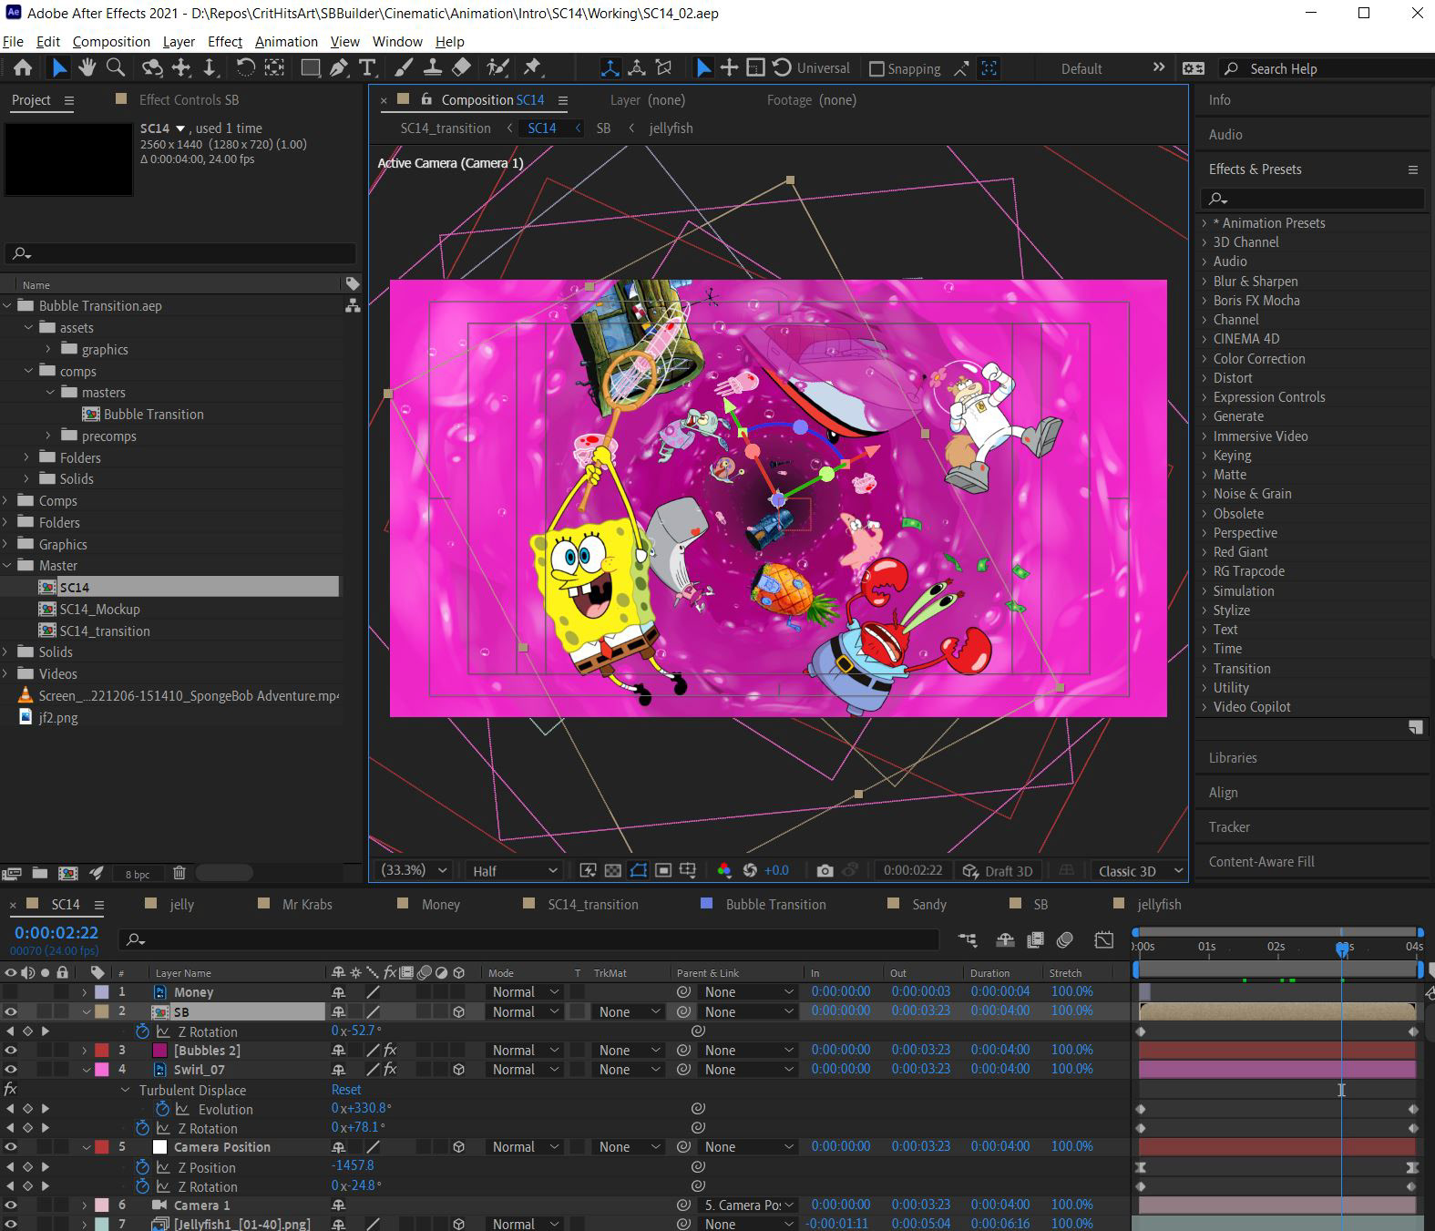
Task: Collapse the Turbulent Displace effect
Action: (x=126, y=1090)
